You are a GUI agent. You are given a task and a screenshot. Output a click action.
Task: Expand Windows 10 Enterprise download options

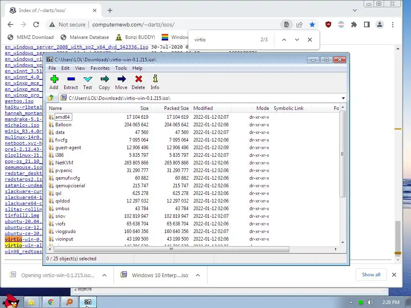pos(198,275)
